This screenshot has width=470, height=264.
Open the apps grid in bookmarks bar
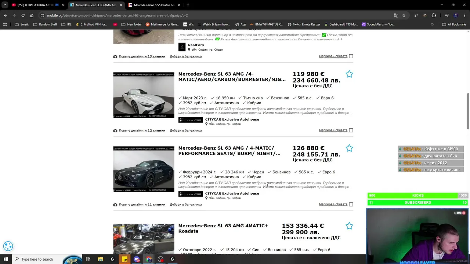(x=5, y=25)
